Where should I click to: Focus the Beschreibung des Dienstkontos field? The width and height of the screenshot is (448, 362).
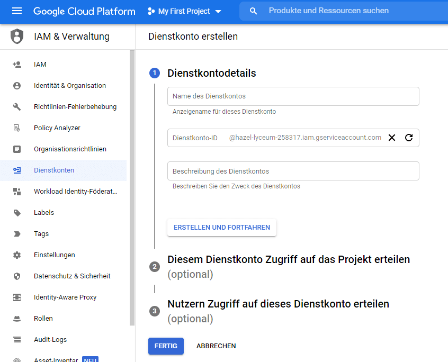(x=293, y=171)
